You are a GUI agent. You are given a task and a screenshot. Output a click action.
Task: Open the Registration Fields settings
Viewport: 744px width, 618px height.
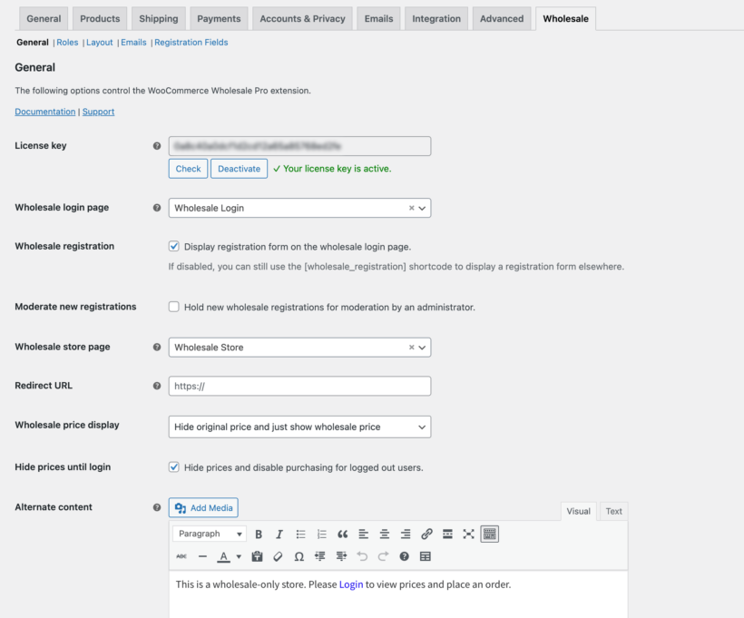click(x=191, y=42)
